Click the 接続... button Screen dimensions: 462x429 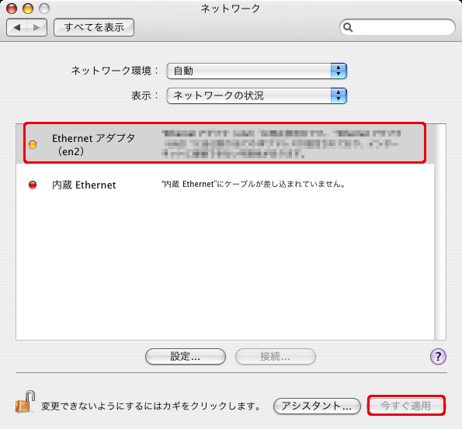click(276, 357)
